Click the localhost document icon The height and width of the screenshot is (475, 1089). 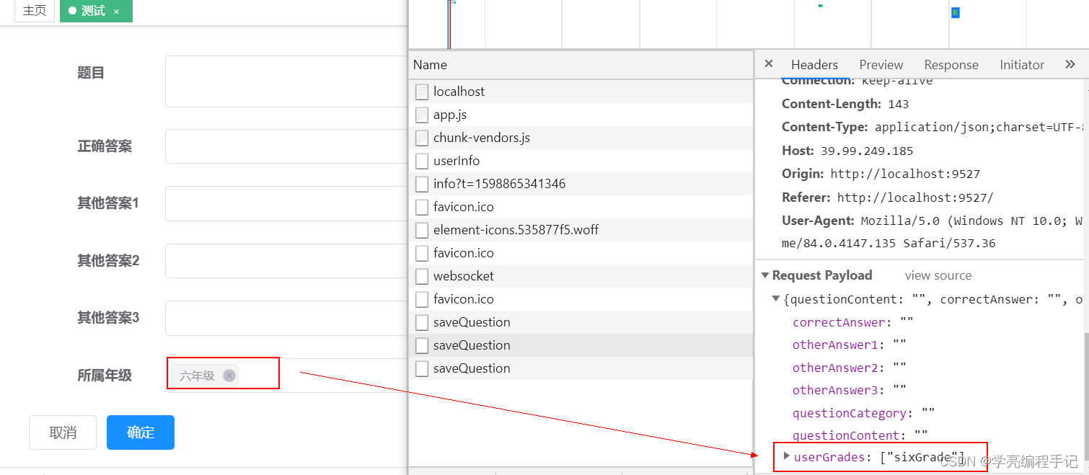[422, 92]
